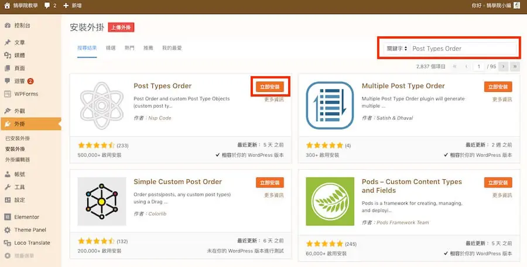This screenshot has width=527, height=267.
Task: Click the 500,000+ 啟用安裝 text
Action: [100, 155]
